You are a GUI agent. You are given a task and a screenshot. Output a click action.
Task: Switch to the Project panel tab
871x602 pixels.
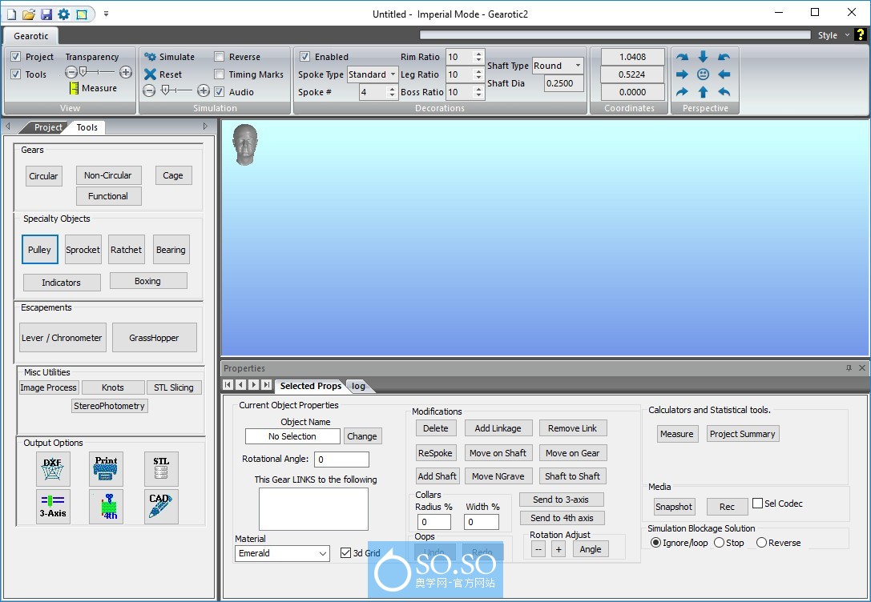[48, 127]
